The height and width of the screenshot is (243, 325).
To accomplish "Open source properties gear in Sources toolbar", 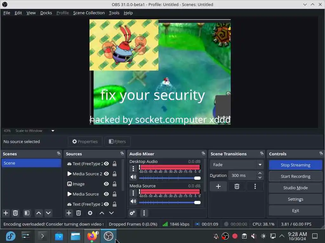I will pos(90,213).
